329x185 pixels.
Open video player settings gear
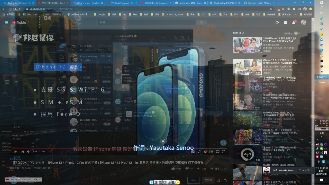205,152
